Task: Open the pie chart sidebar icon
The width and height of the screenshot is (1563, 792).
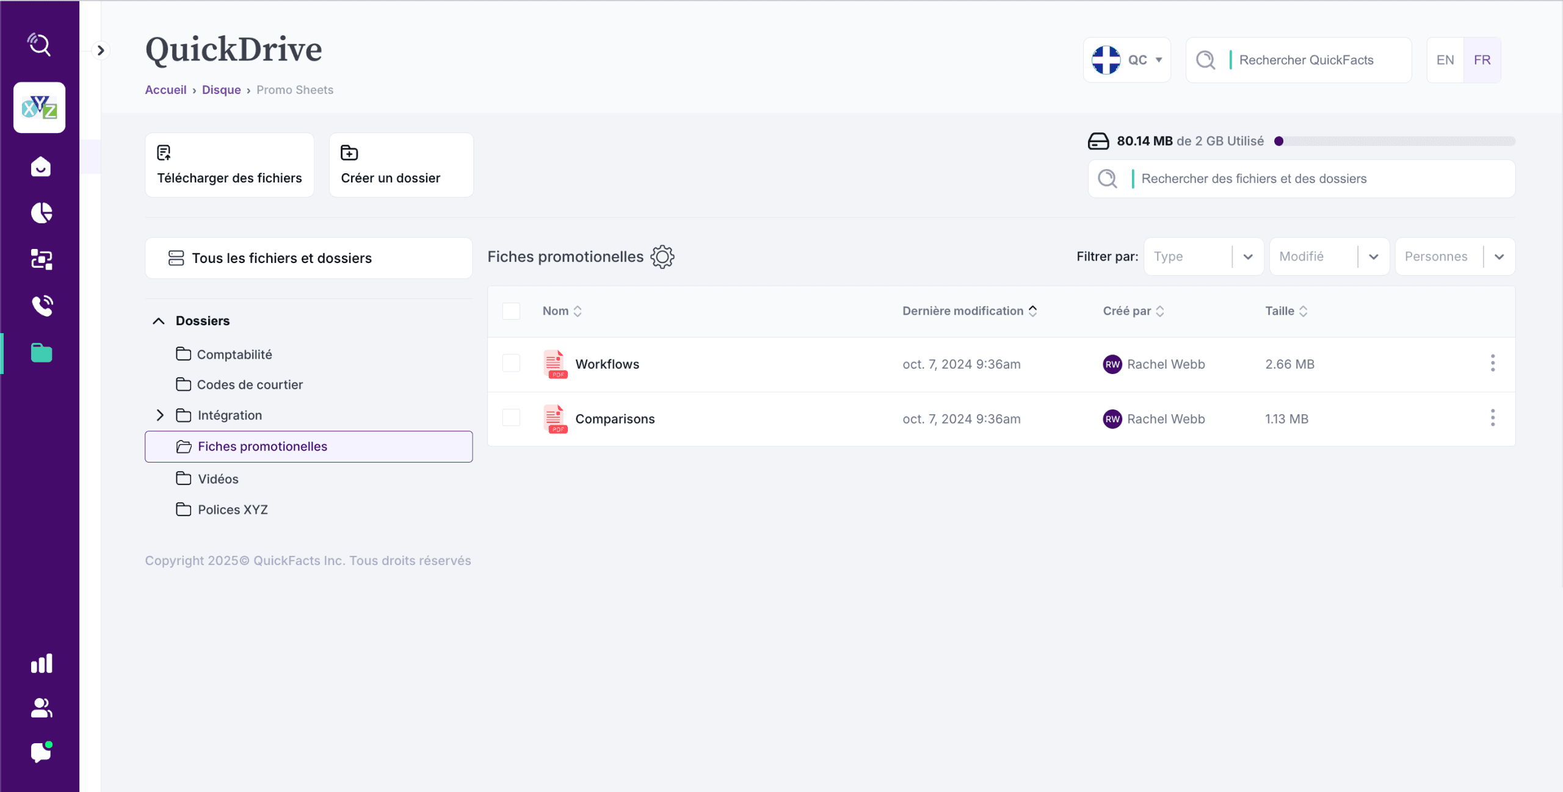Action: 41,213
